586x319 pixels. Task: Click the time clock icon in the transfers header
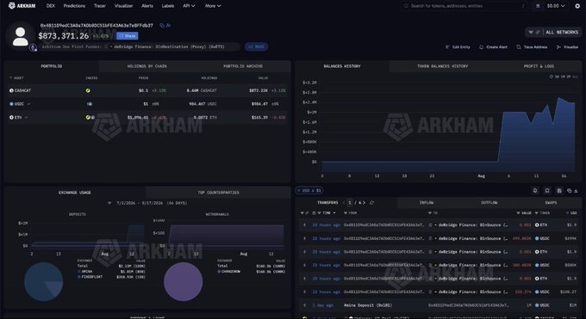point(314,213)
